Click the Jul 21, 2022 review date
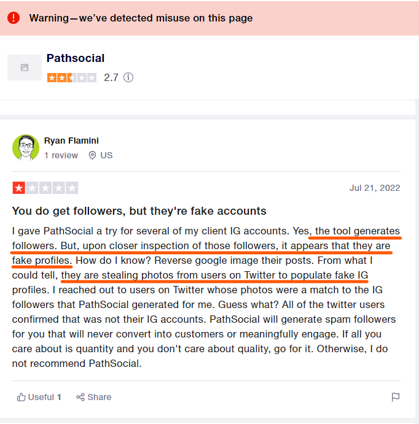The image size is (419, 424). (x=375, y=188)
